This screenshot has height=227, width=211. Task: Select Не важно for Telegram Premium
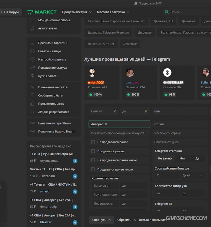point(165,158)
